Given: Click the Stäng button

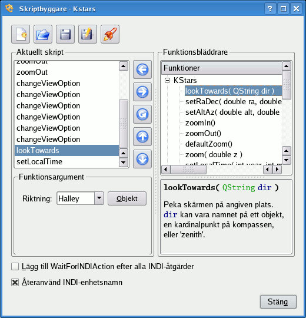Looking at the screenshot, I should 278,302.
